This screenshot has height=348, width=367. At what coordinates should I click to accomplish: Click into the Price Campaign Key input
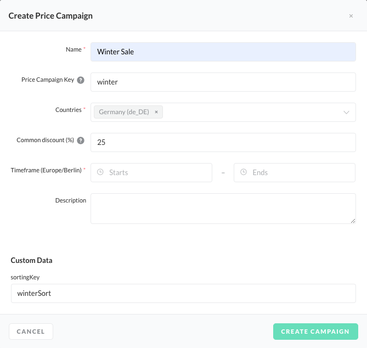223,82
